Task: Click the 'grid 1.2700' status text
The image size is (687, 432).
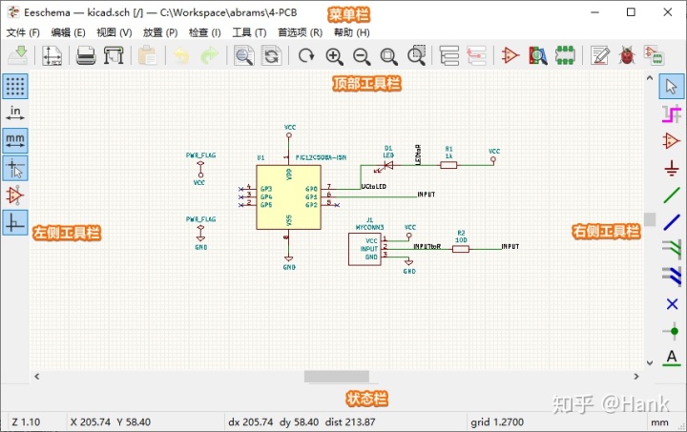Action: point(497,422)
